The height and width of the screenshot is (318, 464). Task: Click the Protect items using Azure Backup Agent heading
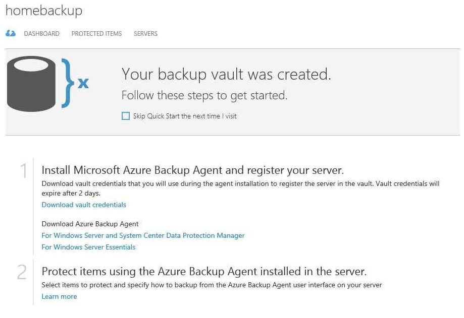(204, 271)
